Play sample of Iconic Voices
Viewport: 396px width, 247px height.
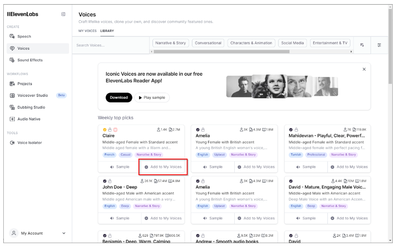[152, 97]
